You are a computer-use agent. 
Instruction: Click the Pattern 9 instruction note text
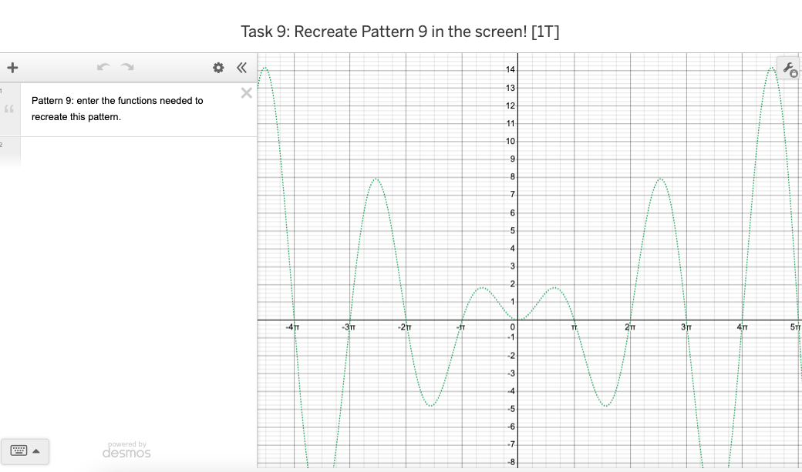117,109
